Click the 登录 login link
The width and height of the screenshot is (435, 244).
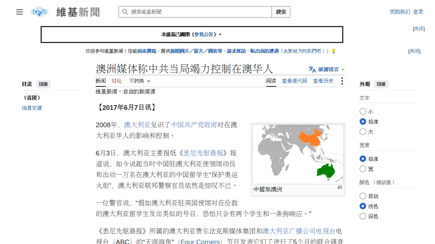(418, 12)
